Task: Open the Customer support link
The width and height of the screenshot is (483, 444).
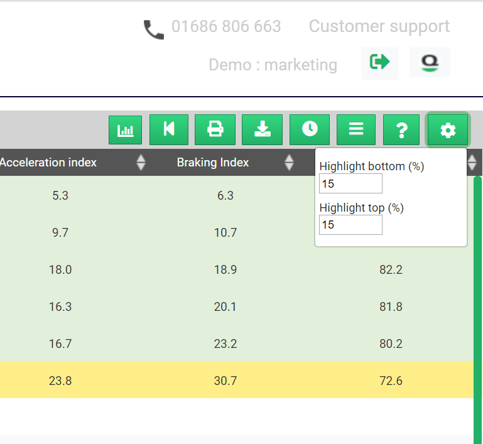Action: (379, 26)
